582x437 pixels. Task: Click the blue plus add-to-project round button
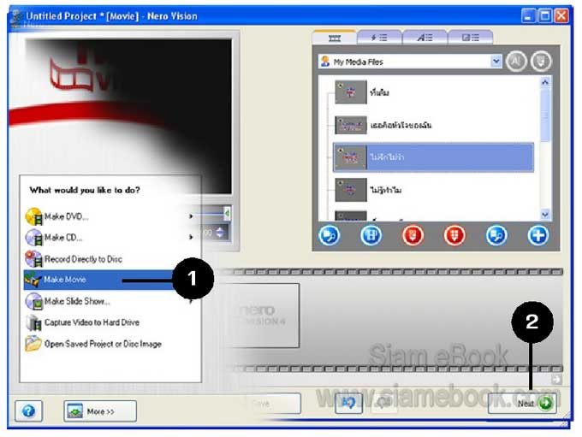(538, 235)
